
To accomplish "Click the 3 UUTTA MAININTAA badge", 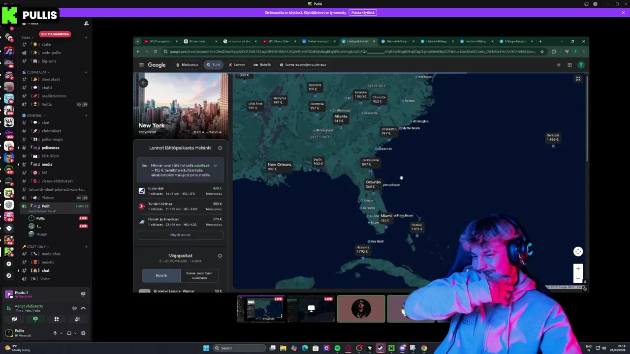I will (55, 34).
